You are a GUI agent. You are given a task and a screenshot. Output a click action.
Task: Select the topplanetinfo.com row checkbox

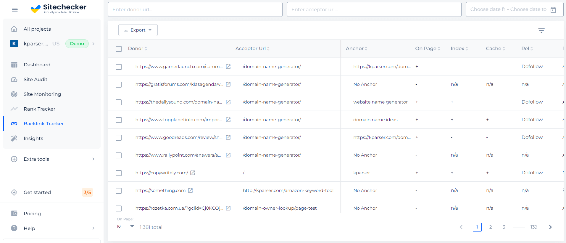click(119, 120)
